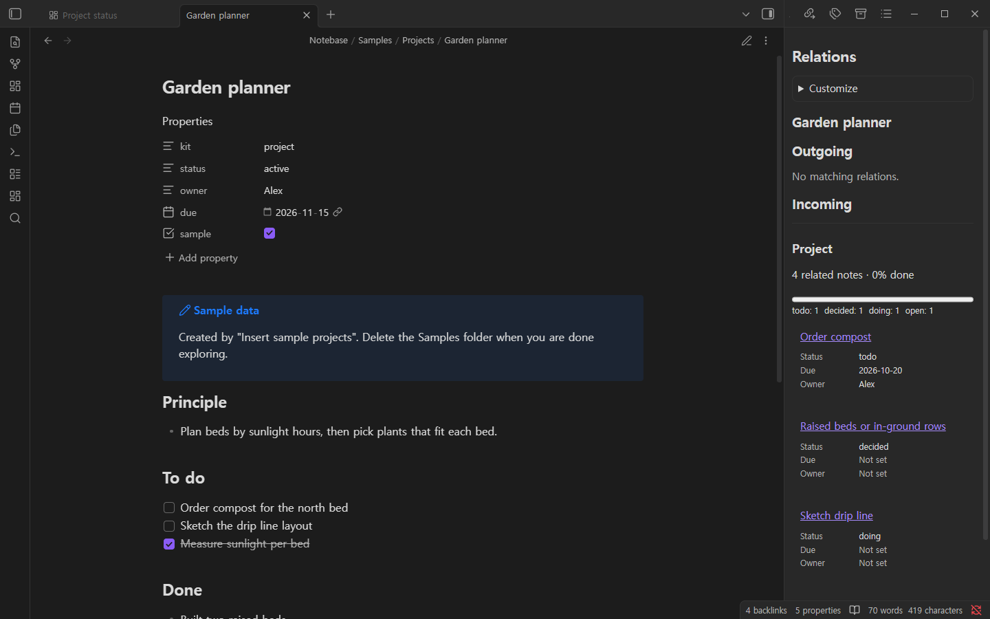990x619 pixels.
Task: Click the project progress bar
Action: click(x=882, y=299)
